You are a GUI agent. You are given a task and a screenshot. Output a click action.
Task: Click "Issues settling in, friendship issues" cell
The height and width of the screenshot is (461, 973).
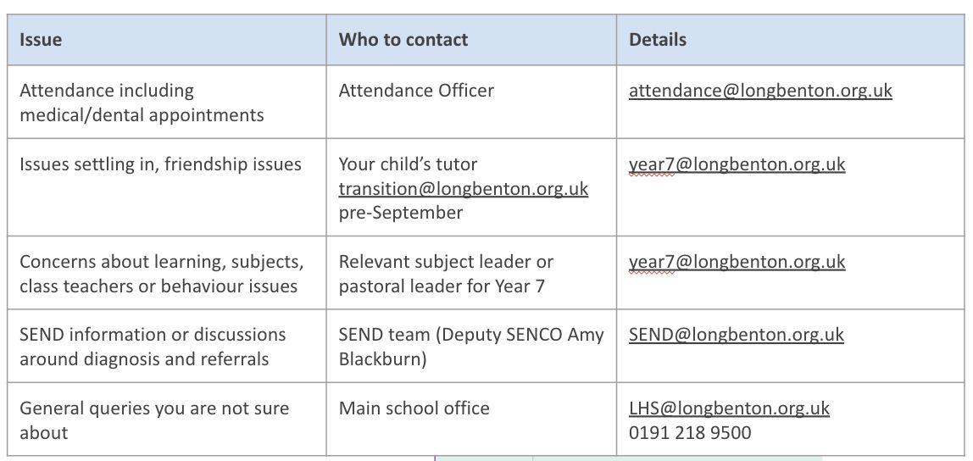160,164
